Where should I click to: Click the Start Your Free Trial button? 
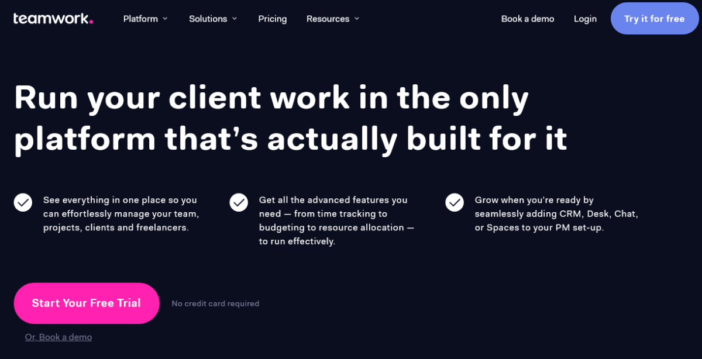point(87,303)
